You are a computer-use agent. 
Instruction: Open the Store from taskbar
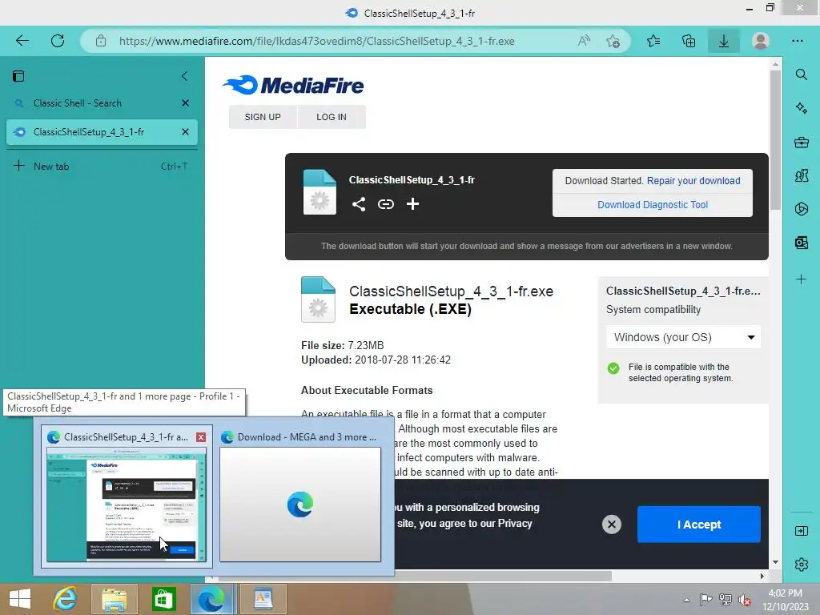(163, 599)
